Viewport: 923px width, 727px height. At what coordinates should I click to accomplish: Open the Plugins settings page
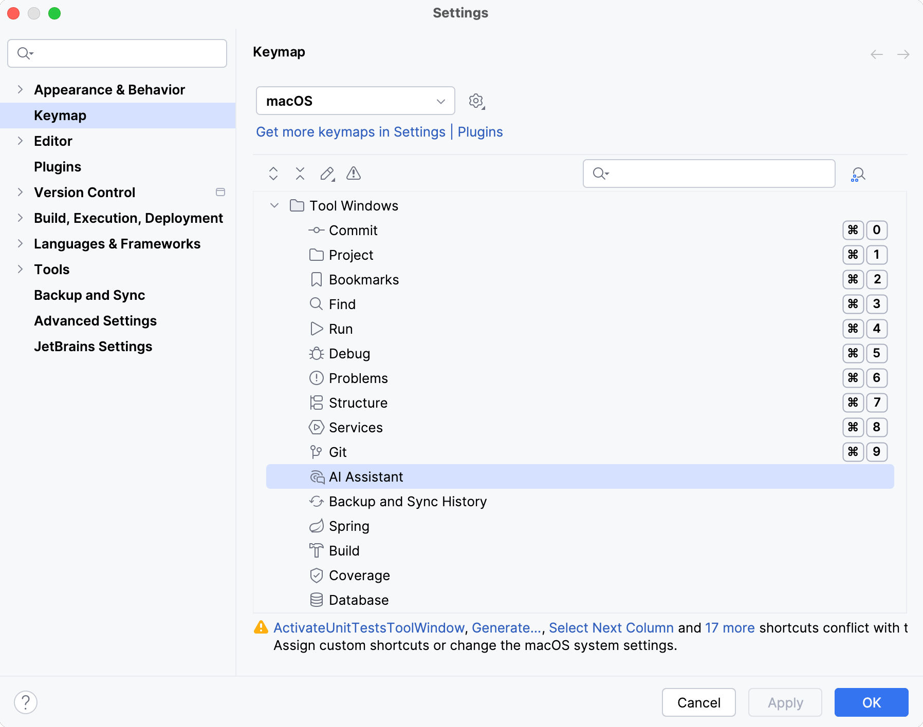pyautogui.click(x=57, y=166)
